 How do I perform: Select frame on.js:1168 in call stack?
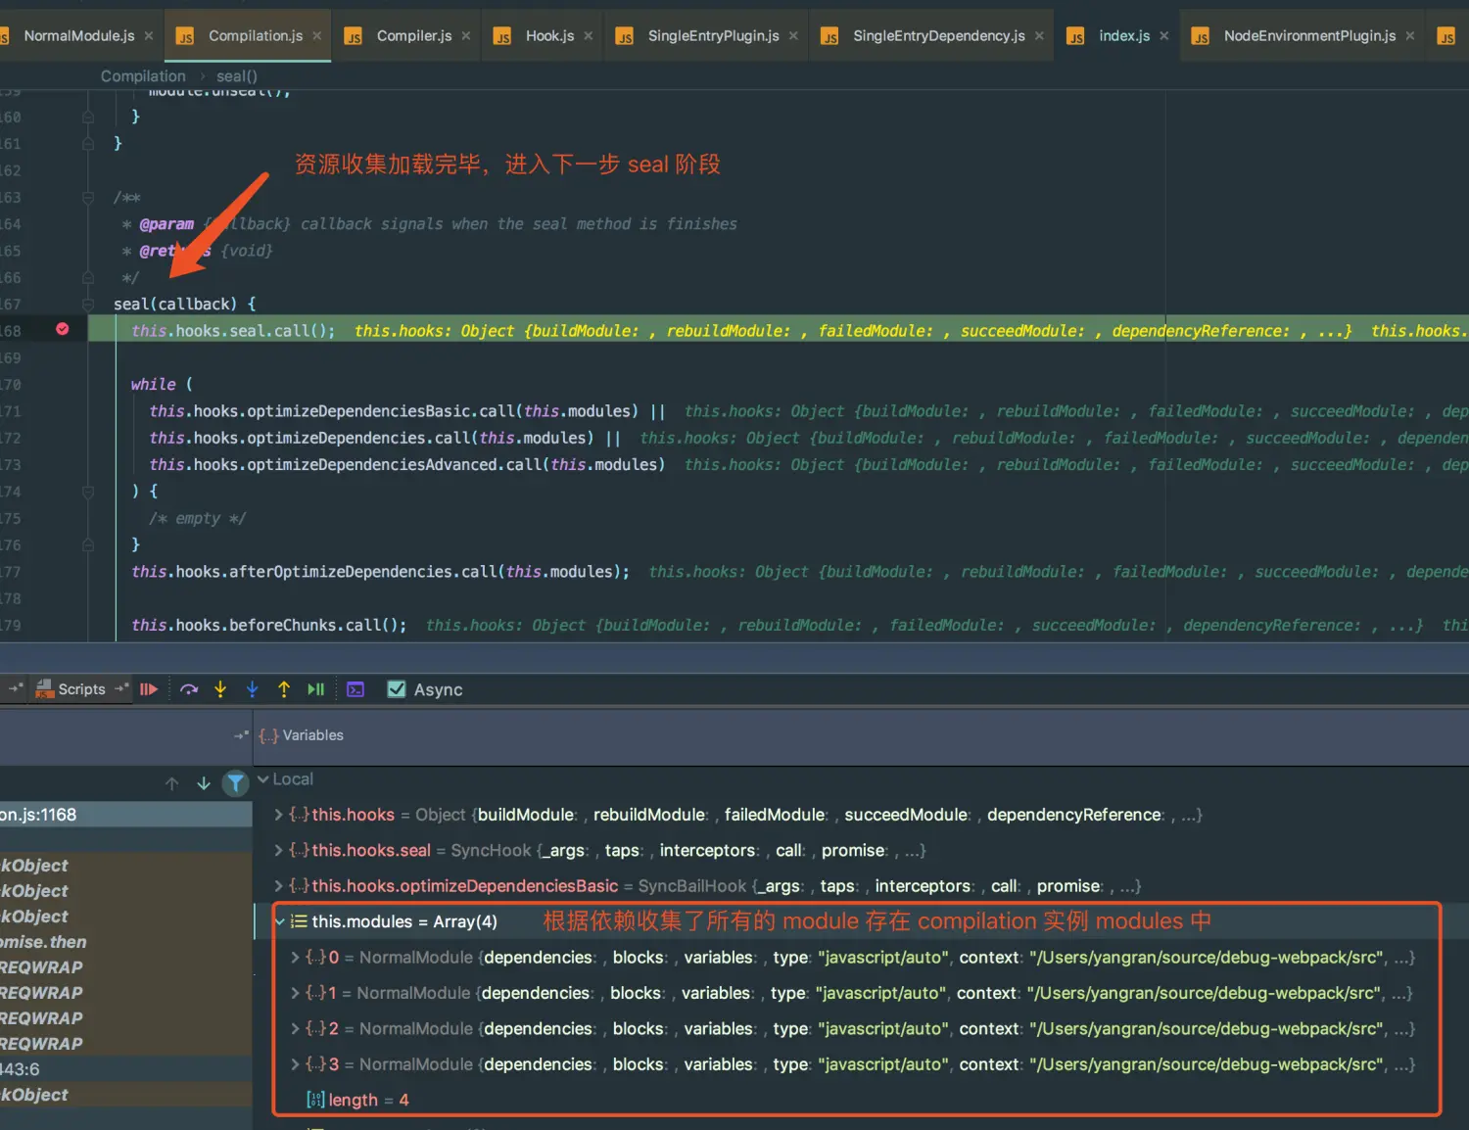coord(125,815)
